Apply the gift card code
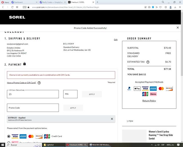The image size is (183, 147). (92, 94)
